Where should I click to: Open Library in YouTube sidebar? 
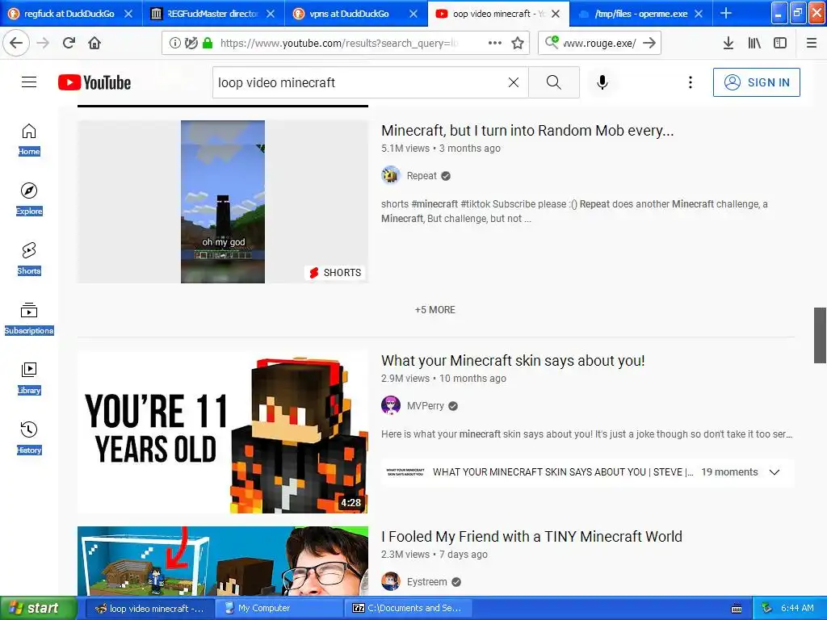pyautogui.click(x=29, y=379)
